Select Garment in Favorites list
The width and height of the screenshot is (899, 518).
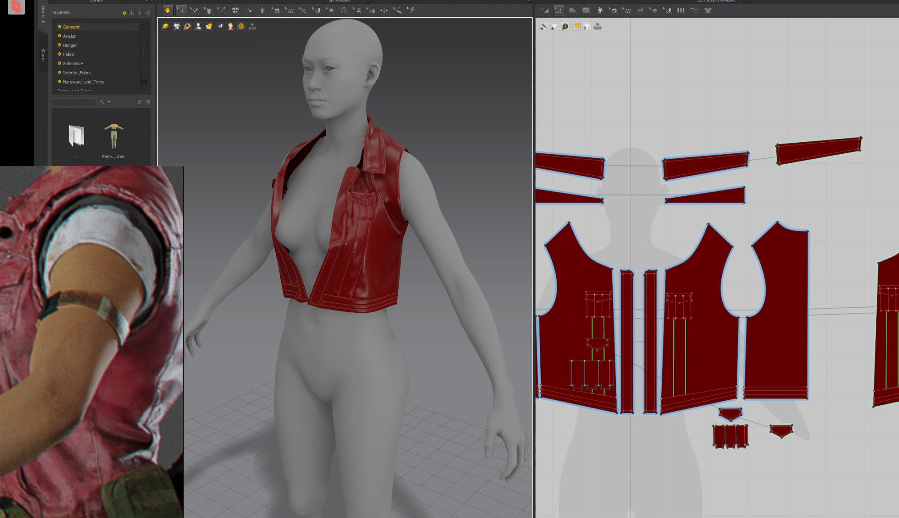pos(98,27)
